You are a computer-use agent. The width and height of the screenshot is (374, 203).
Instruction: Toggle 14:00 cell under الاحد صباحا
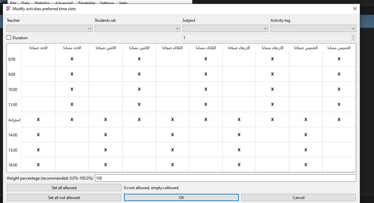pyautogui.click(x=38, y=135)
